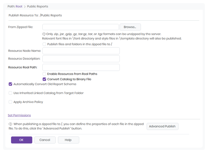
Task: Uncheck Convert Catalog to Binary File
Action: pos(44,79)
